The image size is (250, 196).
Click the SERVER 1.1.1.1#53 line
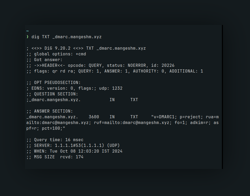click(x=73, y=146)
